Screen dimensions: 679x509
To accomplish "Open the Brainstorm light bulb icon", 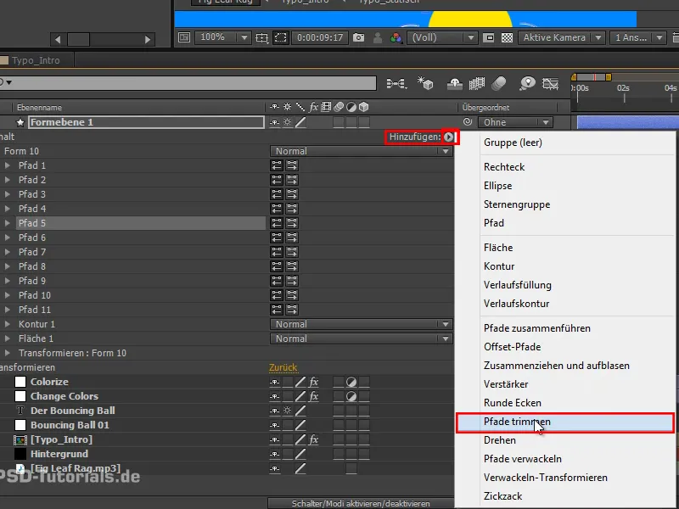I will click(x=527, y=83).
